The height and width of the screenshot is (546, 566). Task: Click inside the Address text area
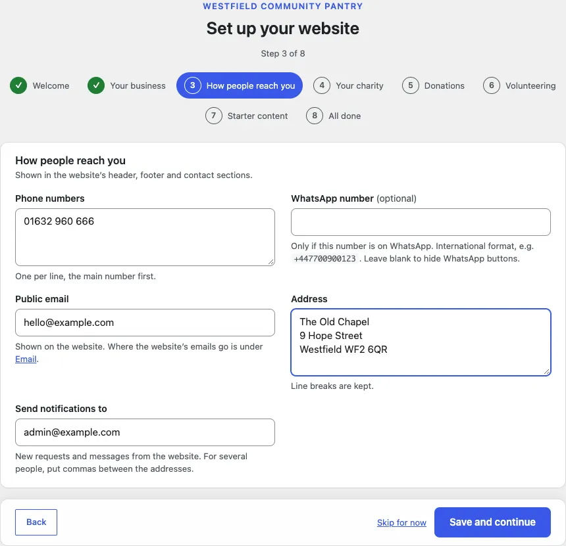(421, 342)
